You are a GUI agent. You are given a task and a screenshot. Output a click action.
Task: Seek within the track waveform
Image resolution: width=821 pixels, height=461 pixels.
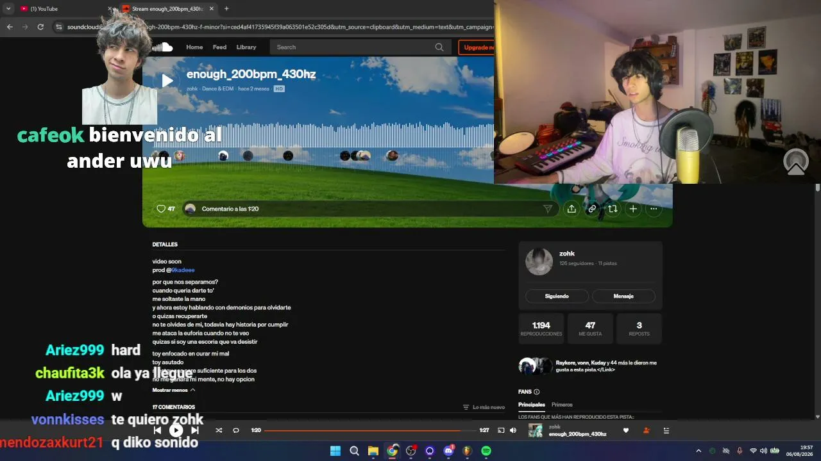(324, 136)
